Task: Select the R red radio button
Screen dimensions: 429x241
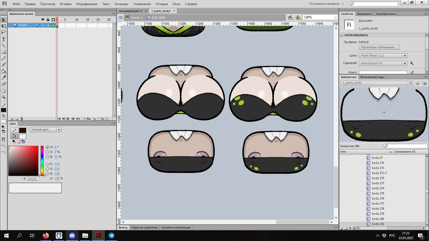Action: tap(47, 164)
